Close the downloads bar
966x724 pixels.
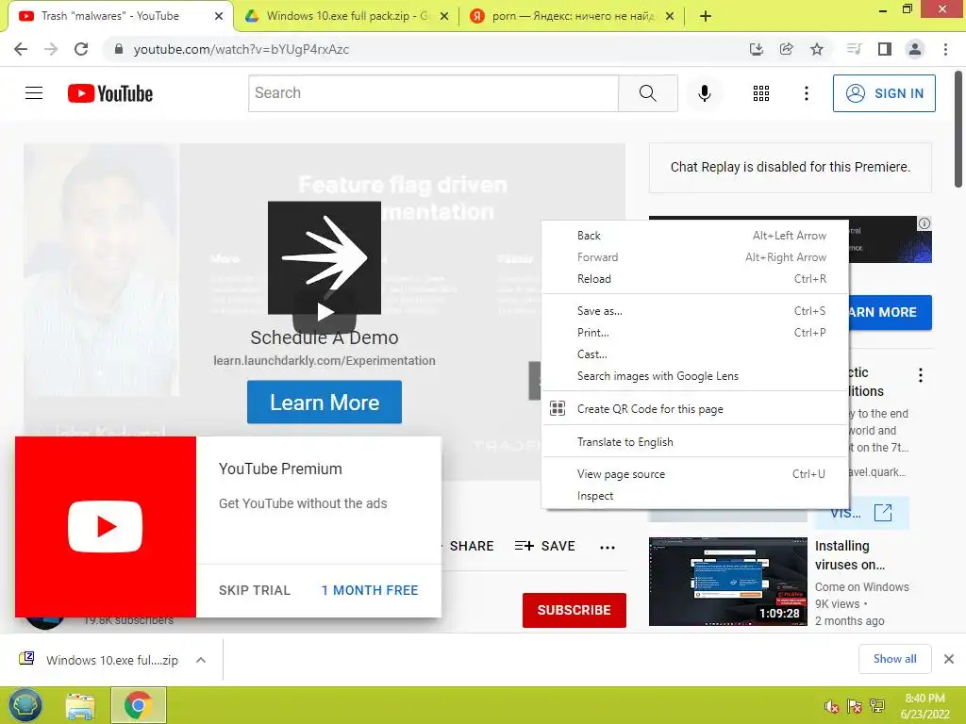click(x=949, y=659)
